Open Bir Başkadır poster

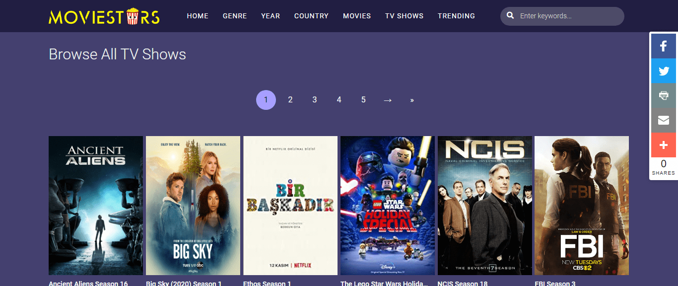click(x=290, y=205)
